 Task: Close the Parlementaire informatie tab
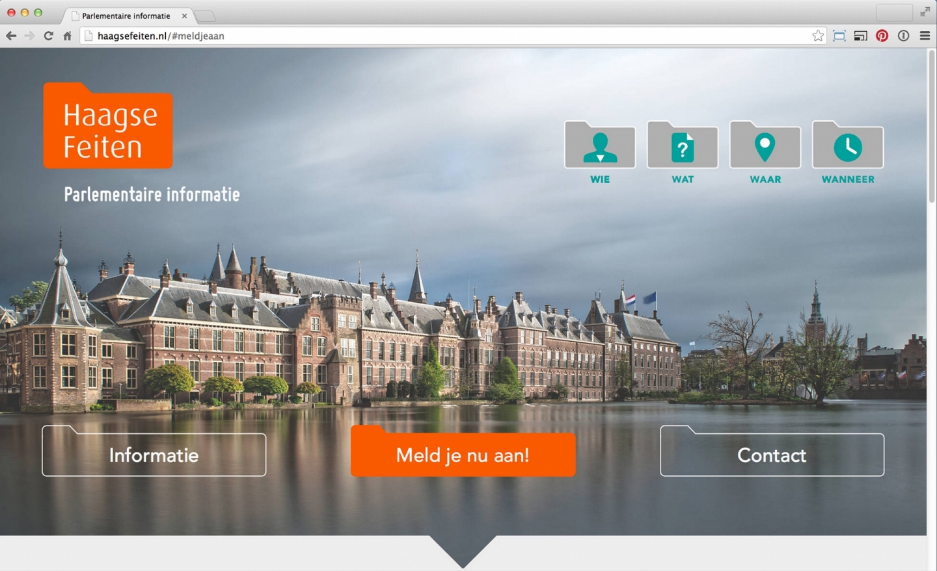184,16
